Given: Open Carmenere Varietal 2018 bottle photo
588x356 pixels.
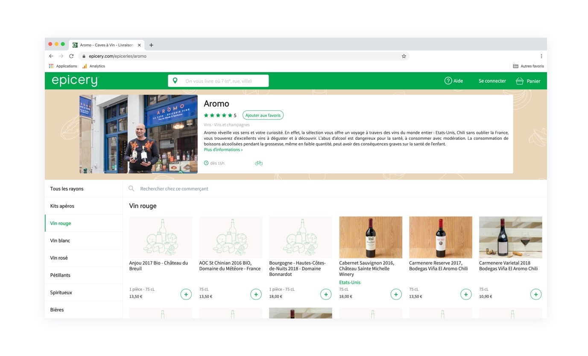Looking at the screenshot, I should point(511,237).
